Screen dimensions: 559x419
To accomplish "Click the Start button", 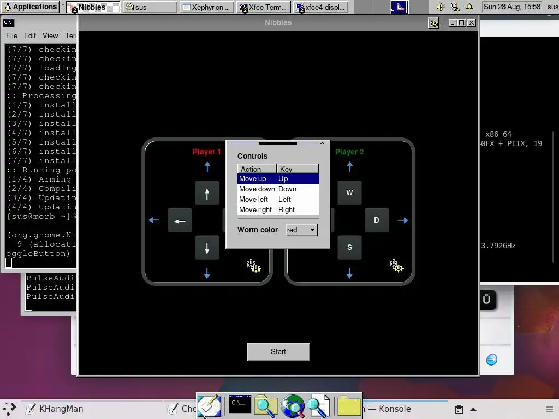I will tap(278, 352).
